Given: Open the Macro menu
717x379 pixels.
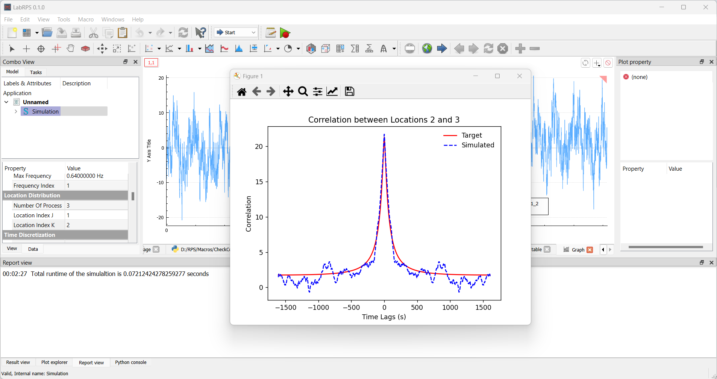Looking at the screenshot, I should pos(86,20).
